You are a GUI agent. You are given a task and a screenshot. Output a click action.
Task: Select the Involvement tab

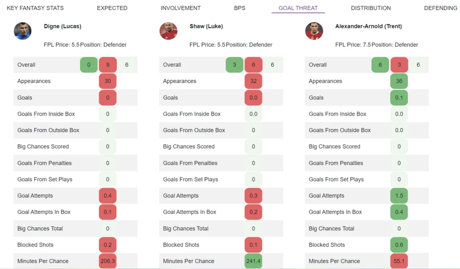coord(181,8)
